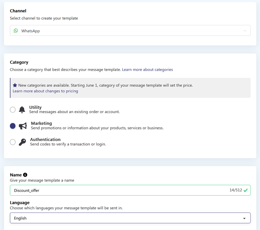Click the Utility bell icon
Image resolution: width=260 pixels, height=230 pixels.
coord(22,110)
